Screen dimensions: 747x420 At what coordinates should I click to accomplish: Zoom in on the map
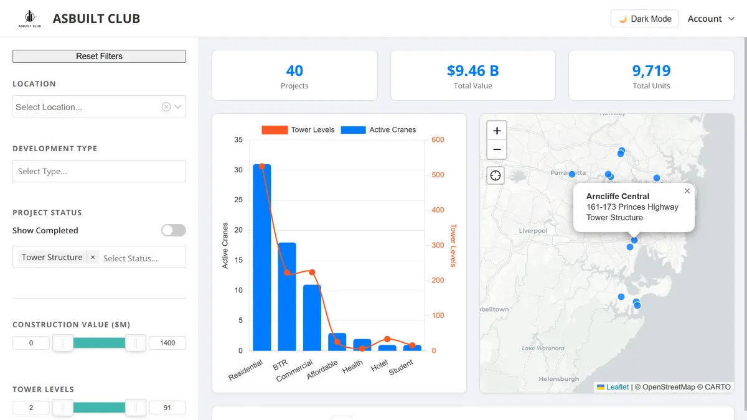click(x=497, y=131)
